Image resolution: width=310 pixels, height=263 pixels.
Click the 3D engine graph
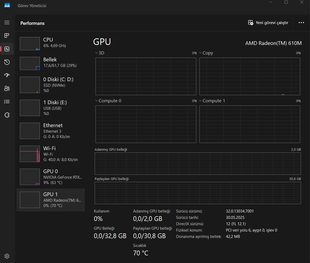pos(146,76)
